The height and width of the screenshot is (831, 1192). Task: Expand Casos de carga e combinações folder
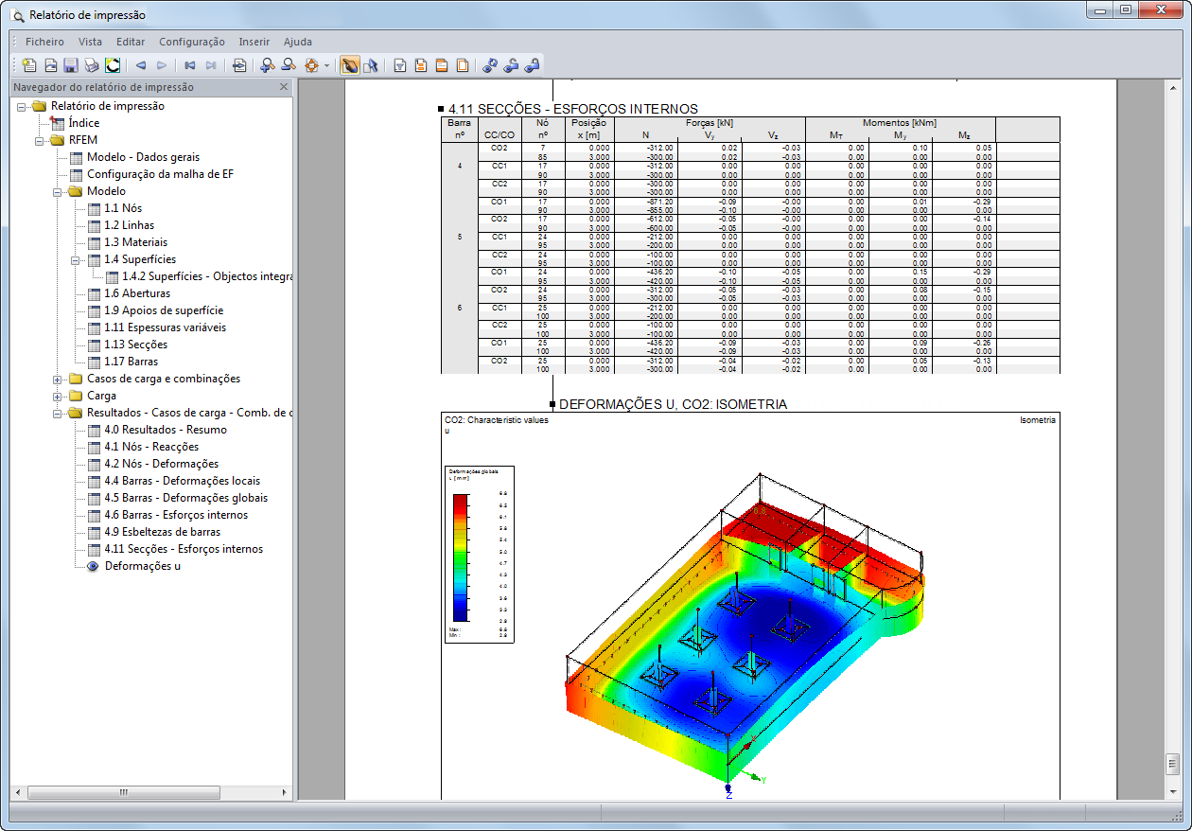point(58,379)
